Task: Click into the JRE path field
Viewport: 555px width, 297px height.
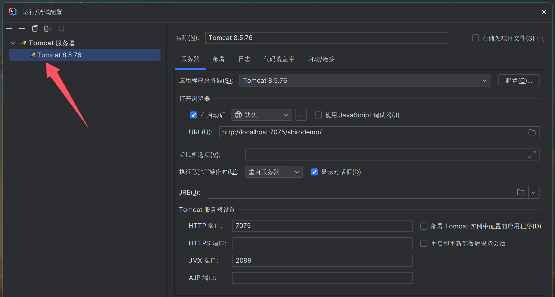Action: click(367, 192)
